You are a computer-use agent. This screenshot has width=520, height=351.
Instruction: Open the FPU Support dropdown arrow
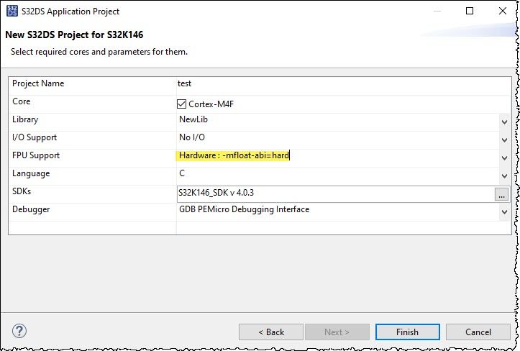pyautogui.click(x=504, y=158)
